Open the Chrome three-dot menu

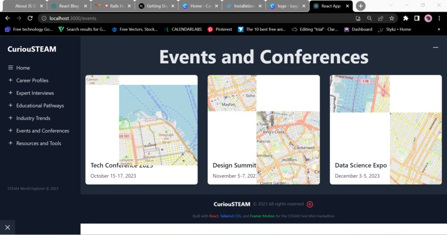coord(439,18)
